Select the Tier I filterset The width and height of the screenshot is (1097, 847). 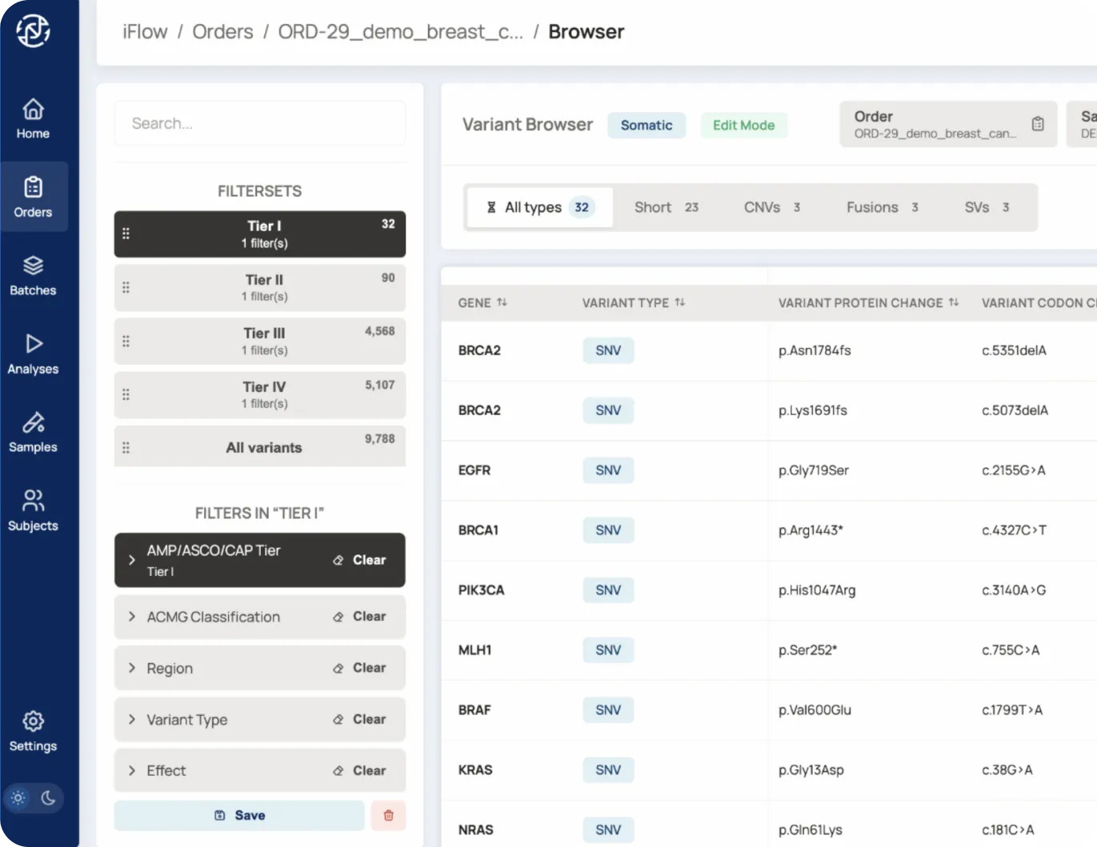[260, 234]
